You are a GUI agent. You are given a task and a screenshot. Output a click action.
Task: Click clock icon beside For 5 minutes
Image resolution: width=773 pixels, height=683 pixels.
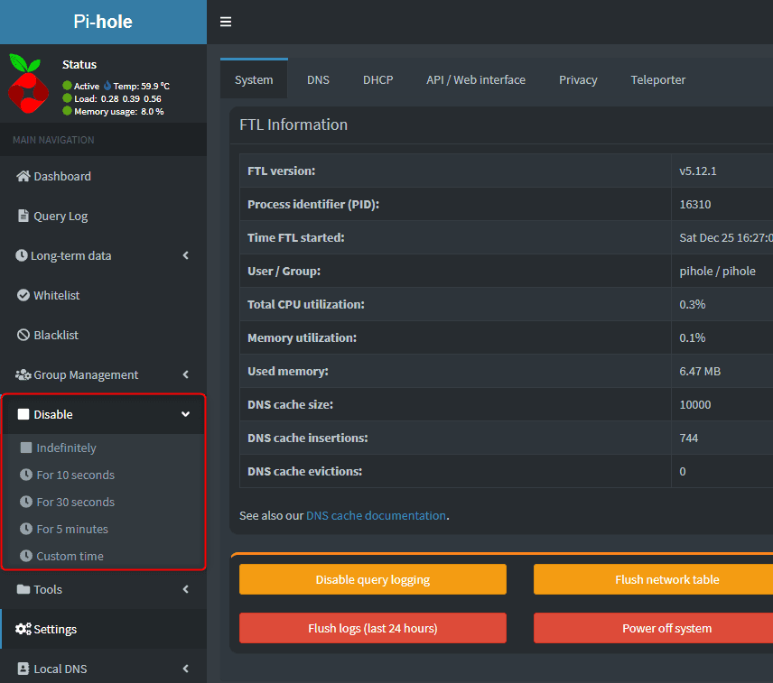click(25, 529)
